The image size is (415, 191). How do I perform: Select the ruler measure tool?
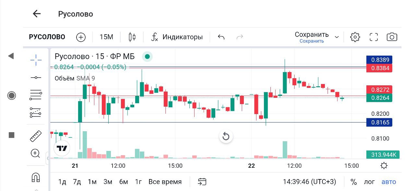pos(36,136)
